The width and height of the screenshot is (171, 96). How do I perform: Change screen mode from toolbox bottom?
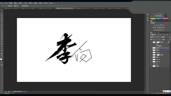(x=2, y=65)
